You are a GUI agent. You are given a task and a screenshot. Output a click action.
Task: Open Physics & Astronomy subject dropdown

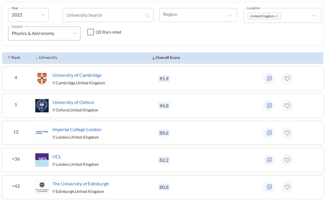(44, 33)
